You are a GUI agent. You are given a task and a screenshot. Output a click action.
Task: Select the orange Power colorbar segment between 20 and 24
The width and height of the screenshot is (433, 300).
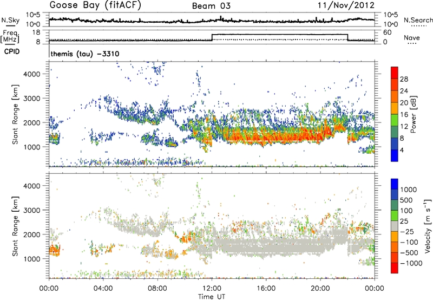point(395,96)
